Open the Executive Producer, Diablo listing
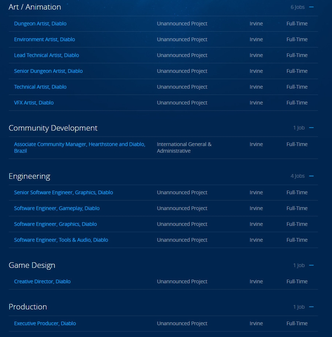The height and width of the screenshot is (337, 332). click(x=45, y=323)
